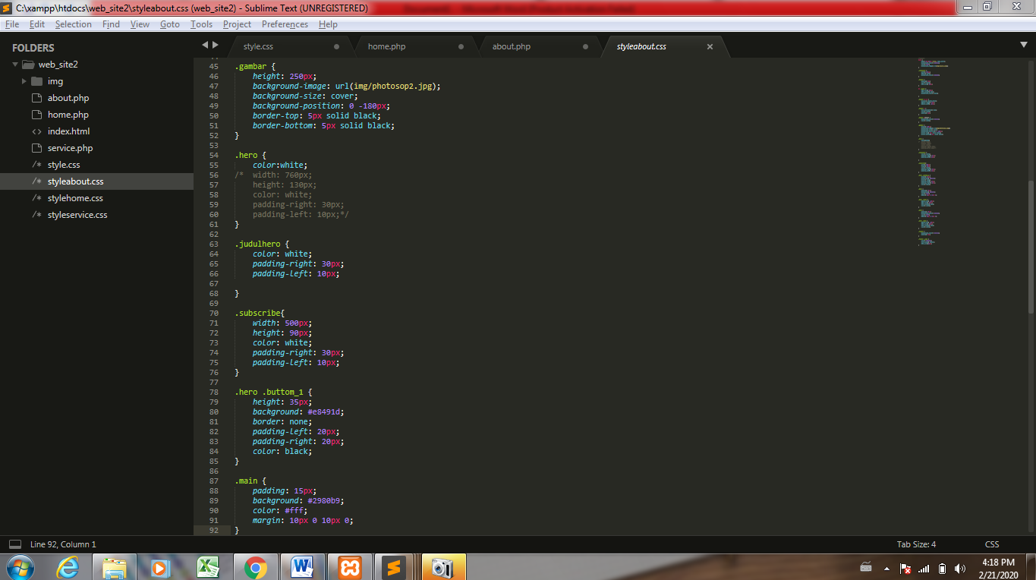Image resolution: width=1036 pixels, height=580 pixels.
Task: Open the screen capture tool from the taskbar
Action: (442, 566)
